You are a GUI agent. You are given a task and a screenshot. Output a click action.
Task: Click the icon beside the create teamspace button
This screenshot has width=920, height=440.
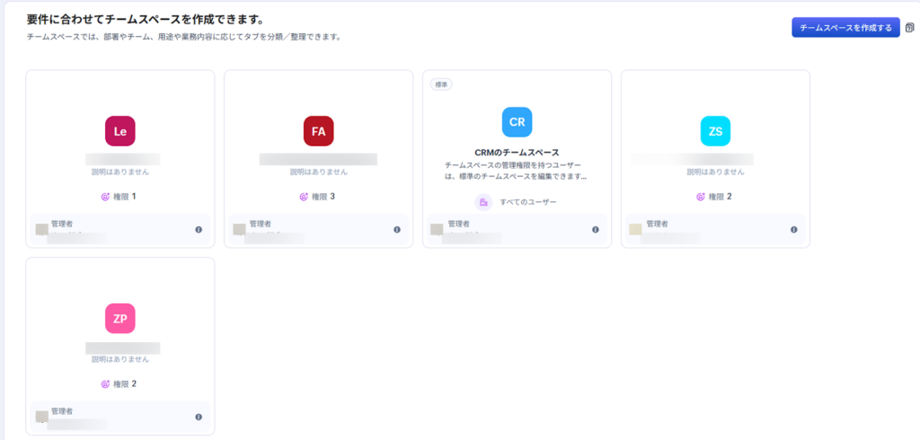coord(910,28)
